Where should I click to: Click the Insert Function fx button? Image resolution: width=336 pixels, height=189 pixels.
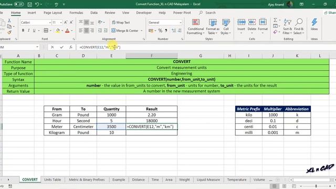(x=71, y=47)
